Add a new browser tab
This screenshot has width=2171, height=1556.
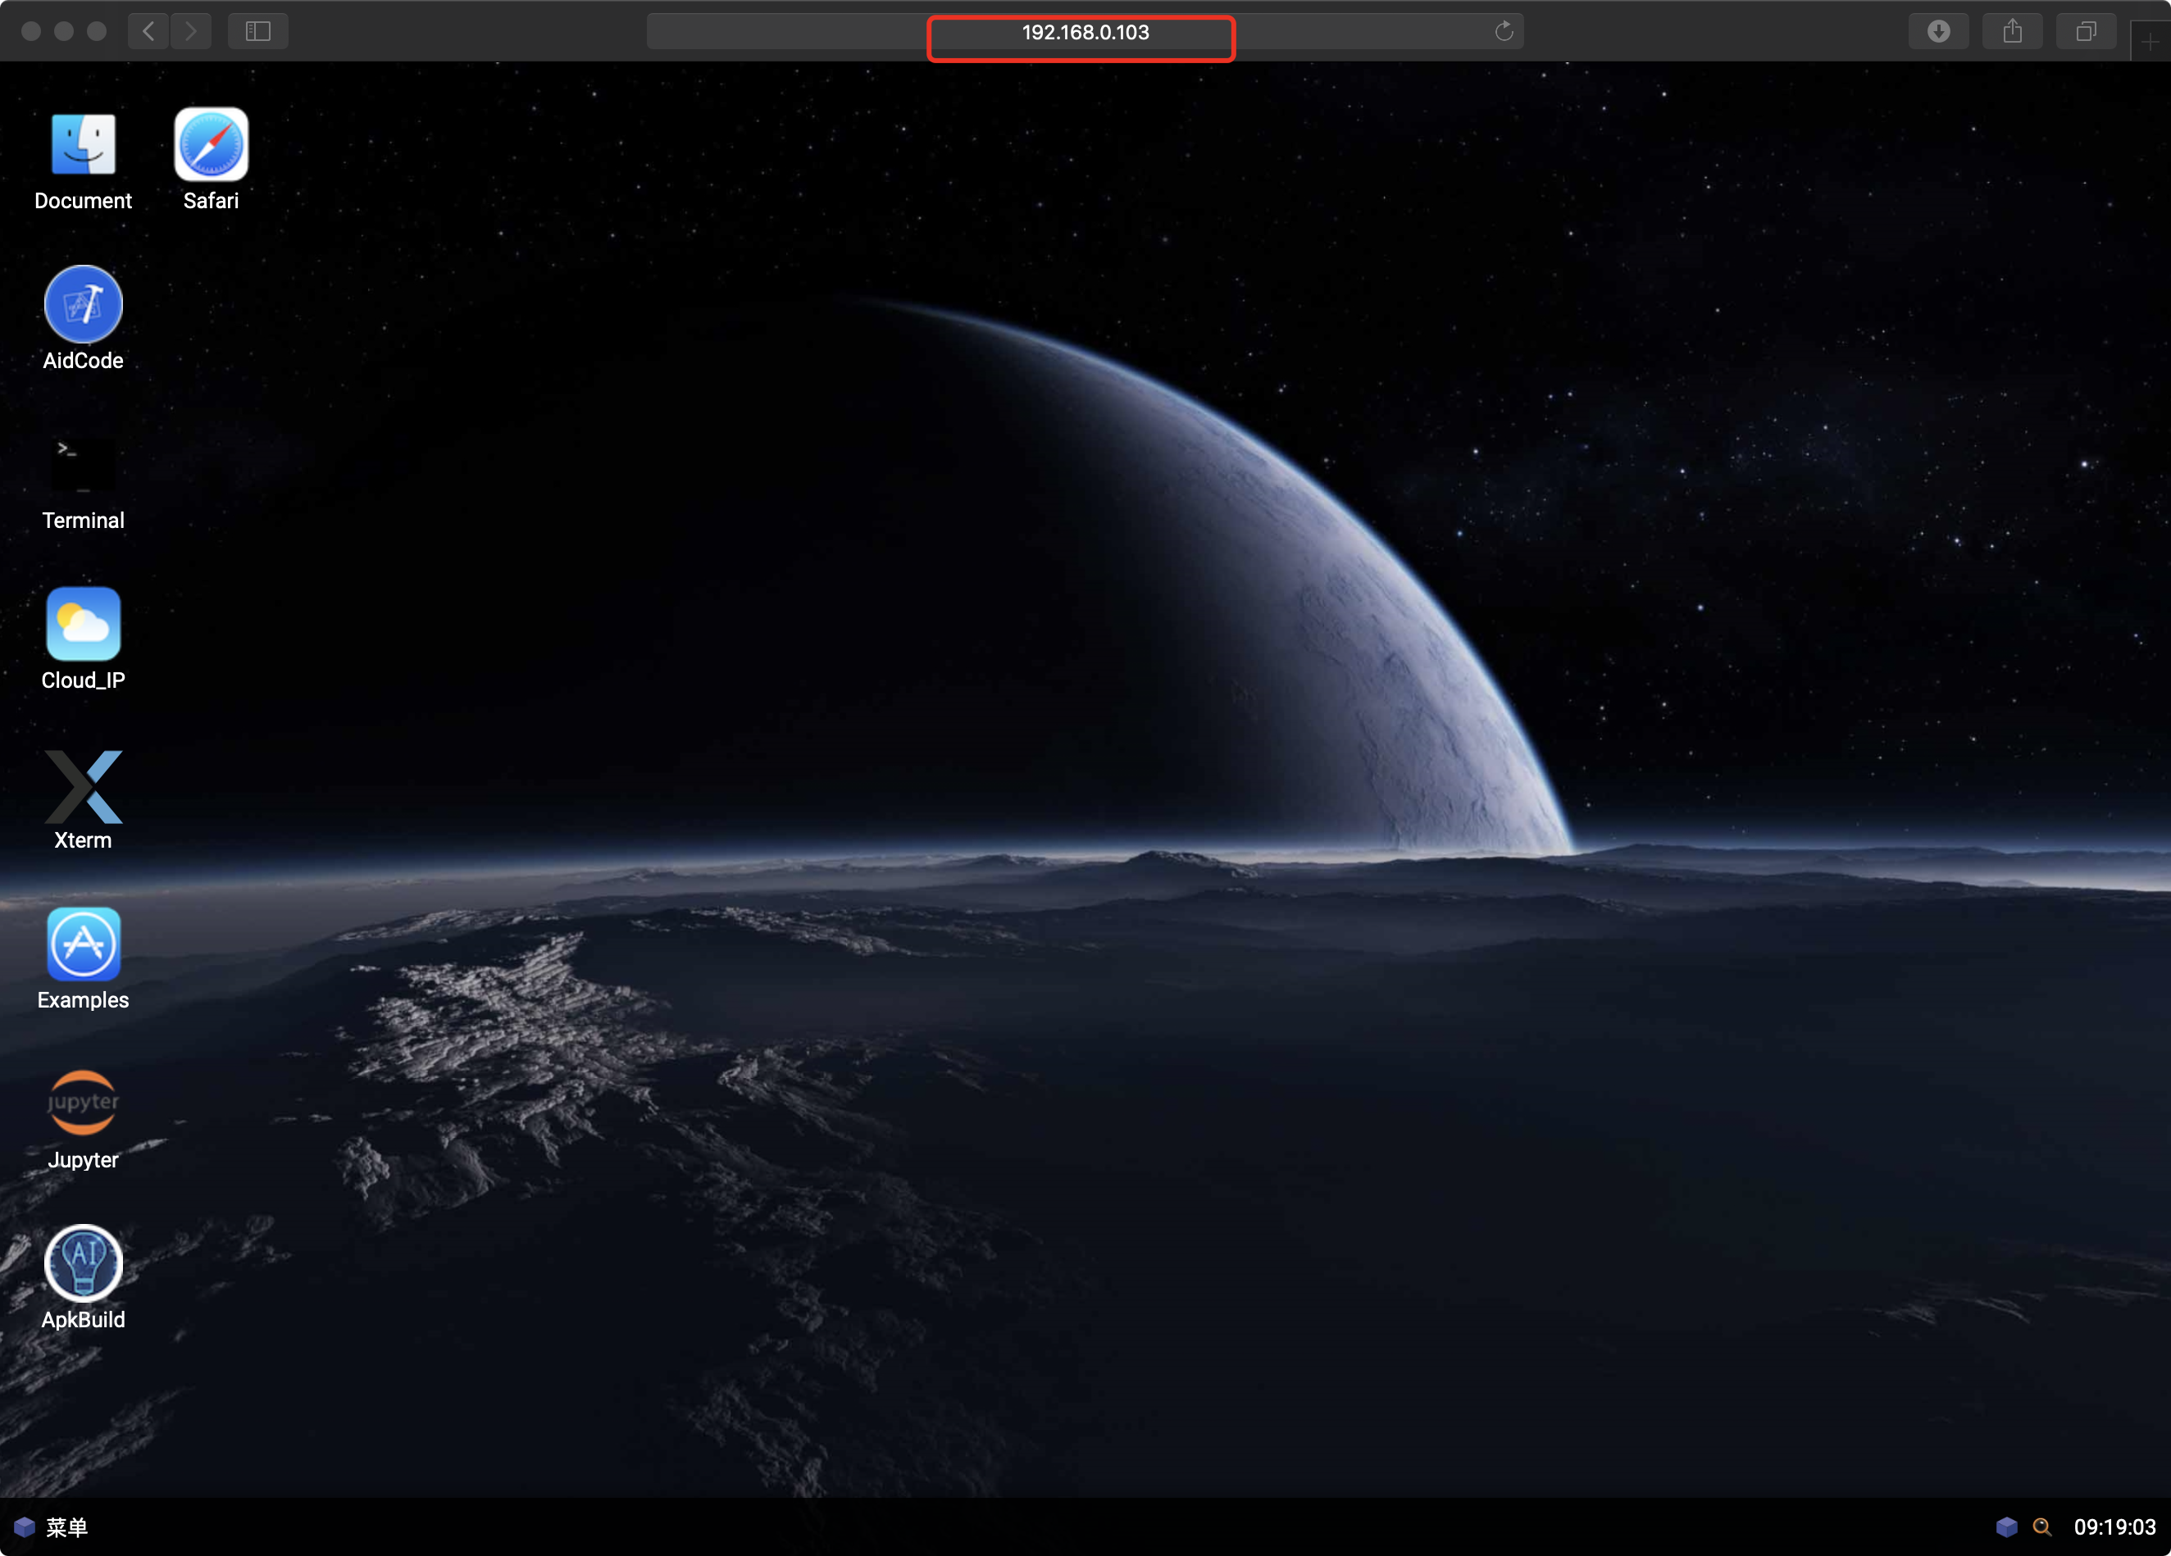pos(2150,41)
